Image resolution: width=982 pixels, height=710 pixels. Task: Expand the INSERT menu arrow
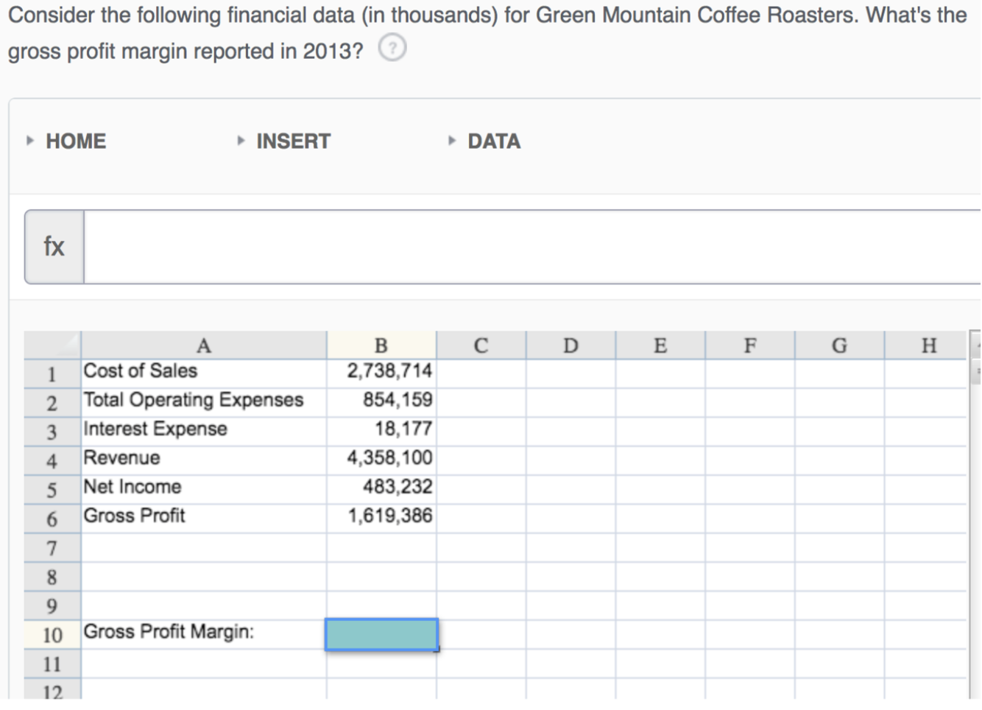241,141
